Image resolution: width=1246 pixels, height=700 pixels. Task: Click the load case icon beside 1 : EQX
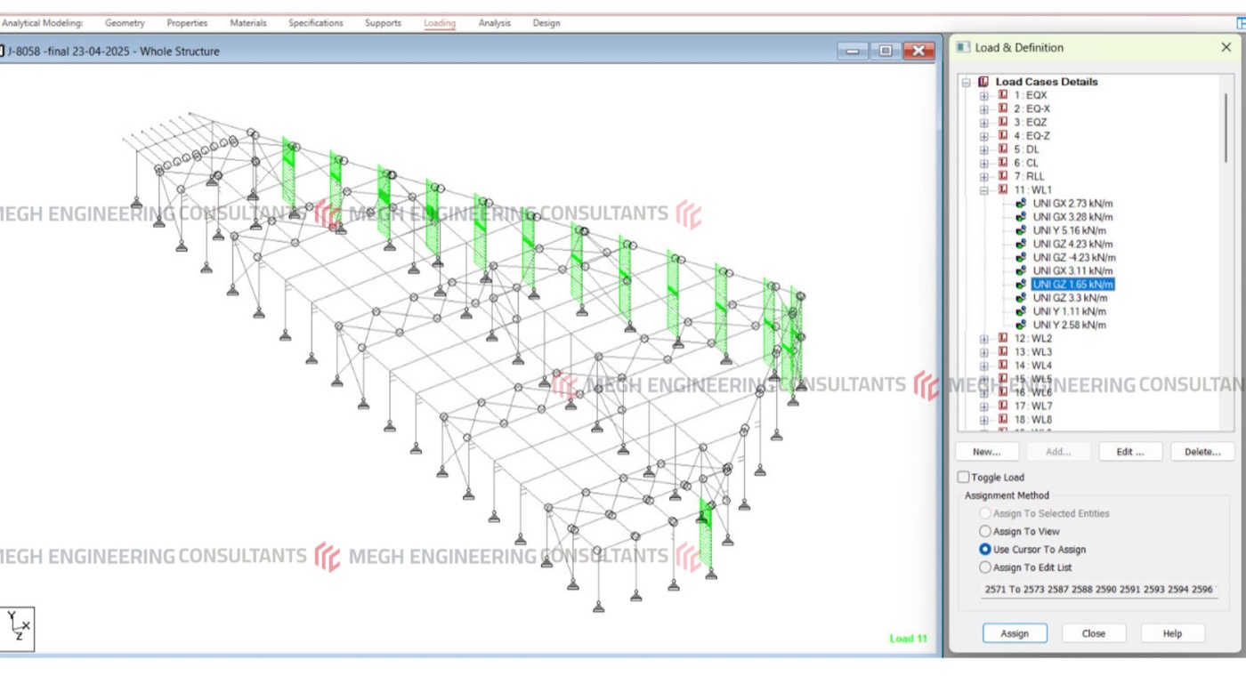pyautogui.click(x=1003, y=95)
